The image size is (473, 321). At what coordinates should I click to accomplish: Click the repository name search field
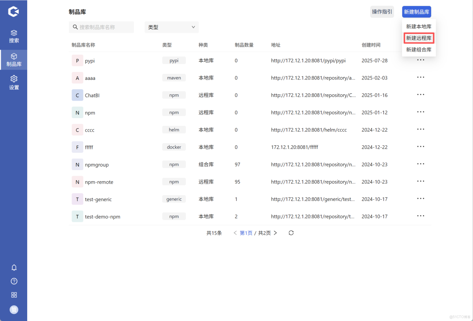(101, 27)
